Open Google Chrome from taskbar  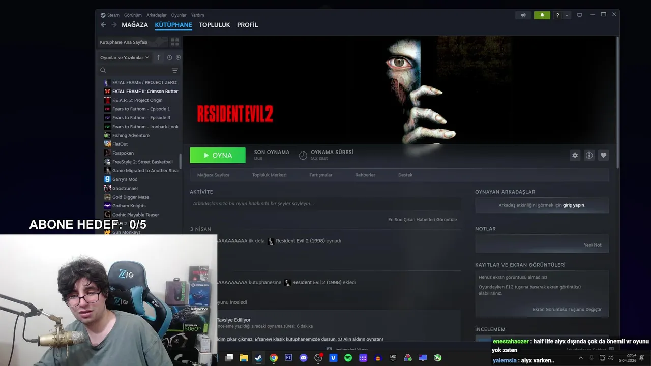click(274, 358)
